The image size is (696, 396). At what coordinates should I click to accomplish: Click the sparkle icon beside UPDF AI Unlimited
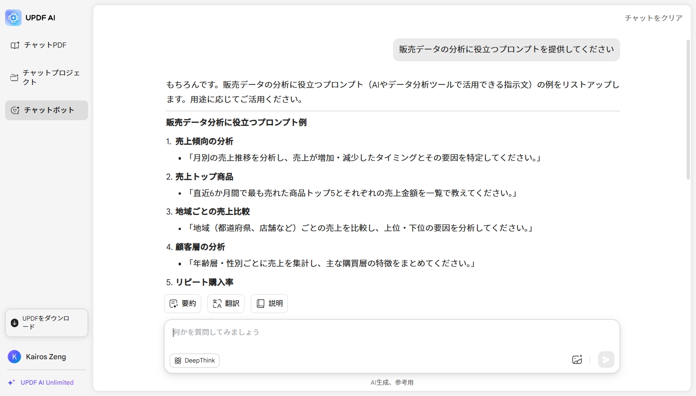coord(11,382)
